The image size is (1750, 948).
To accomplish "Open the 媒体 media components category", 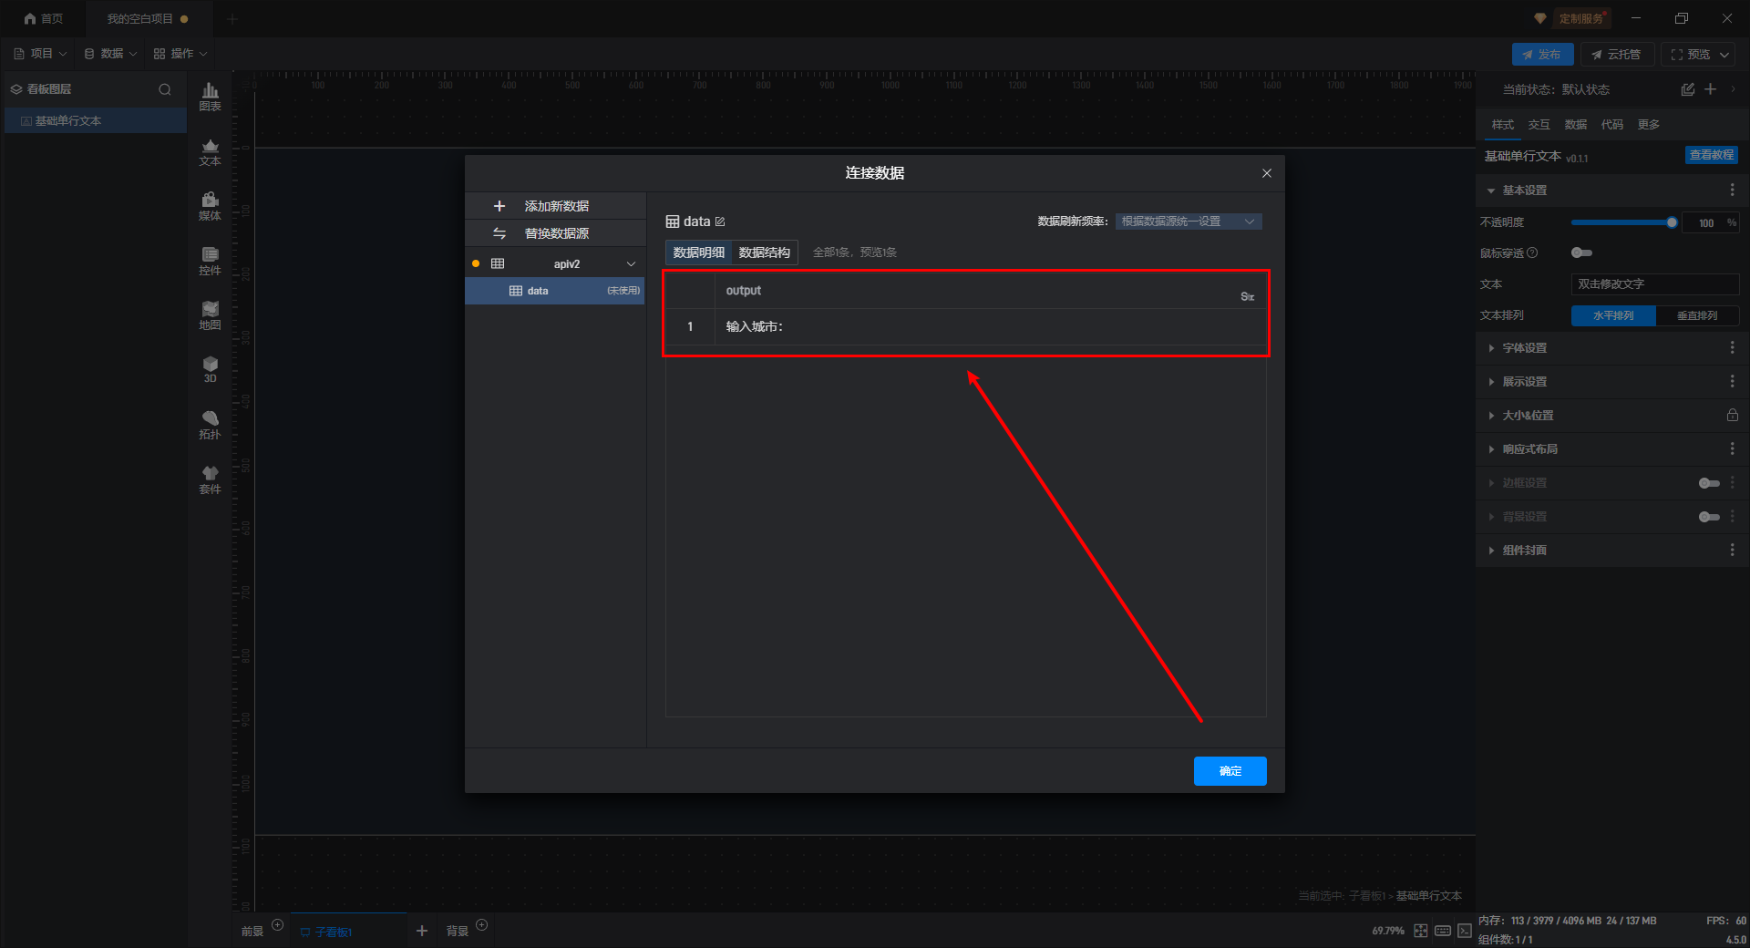I will click(x=210, y=206).
